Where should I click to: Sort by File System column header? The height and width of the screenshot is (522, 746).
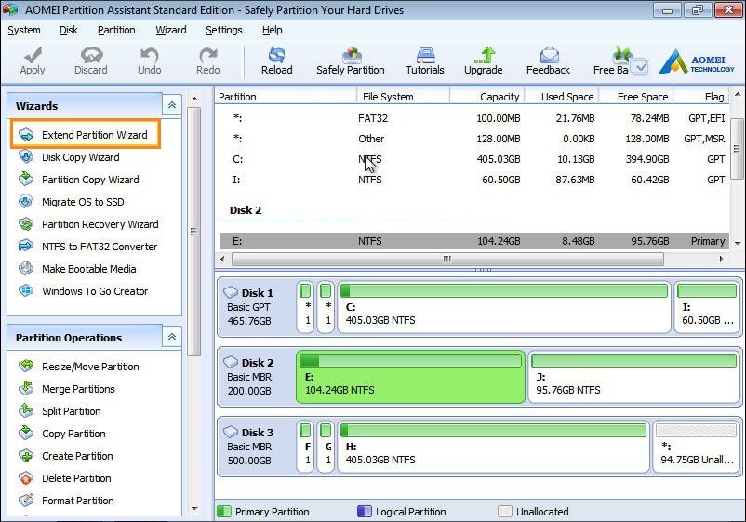click(403, 97)
